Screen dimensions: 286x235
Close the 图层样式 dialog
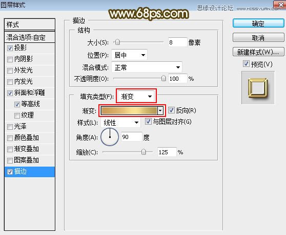point(280,5)
